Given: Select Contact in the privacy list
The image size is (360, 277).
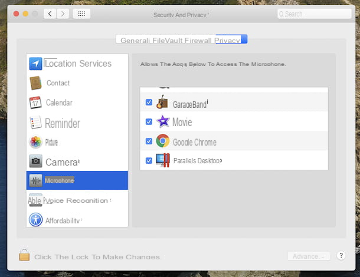Looking at the screenshot, I should 77,83.
